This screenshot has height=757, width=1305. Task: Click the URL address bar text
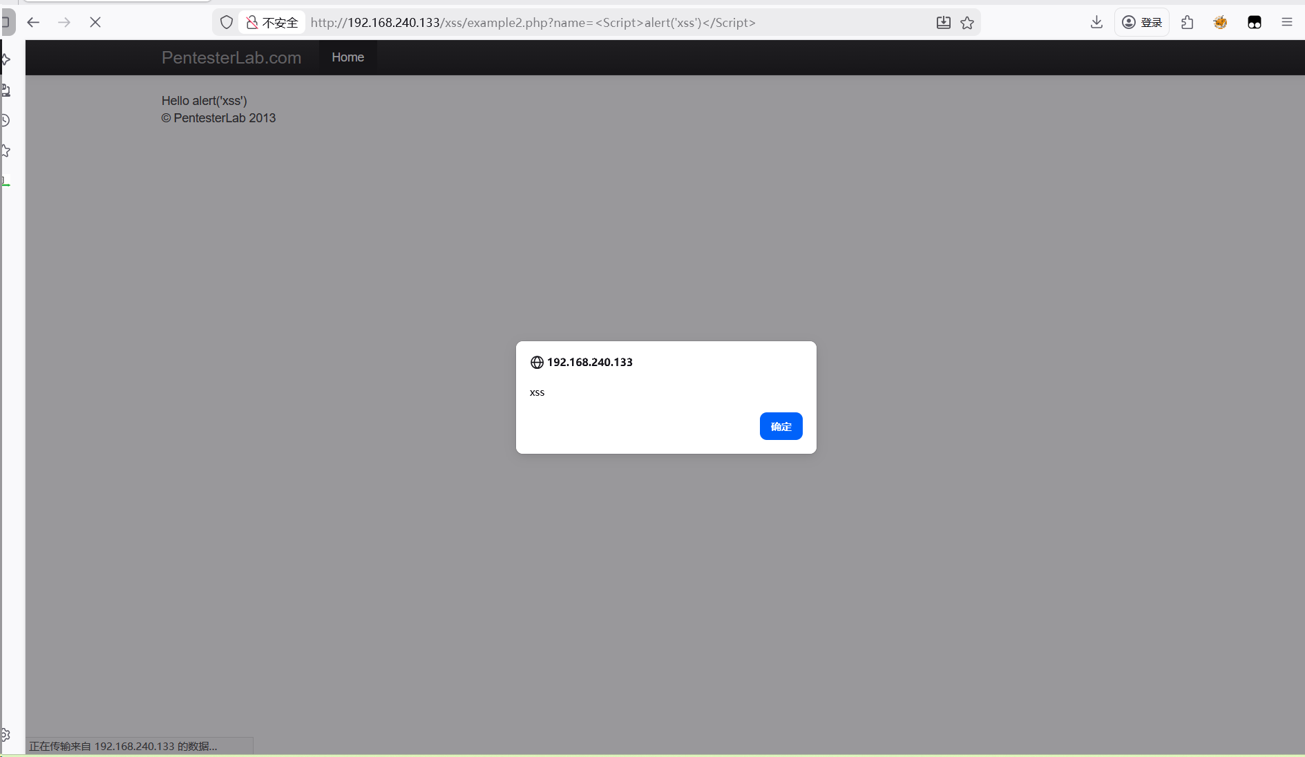532,22
